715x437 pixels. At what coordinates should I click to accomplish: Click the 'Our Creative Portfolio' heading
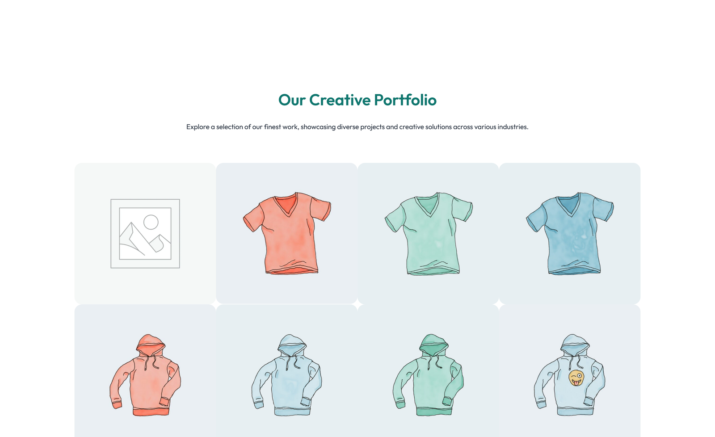(x=357, y=100)
